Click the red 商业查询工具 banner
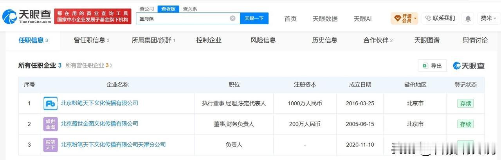 tap(92, 16)
